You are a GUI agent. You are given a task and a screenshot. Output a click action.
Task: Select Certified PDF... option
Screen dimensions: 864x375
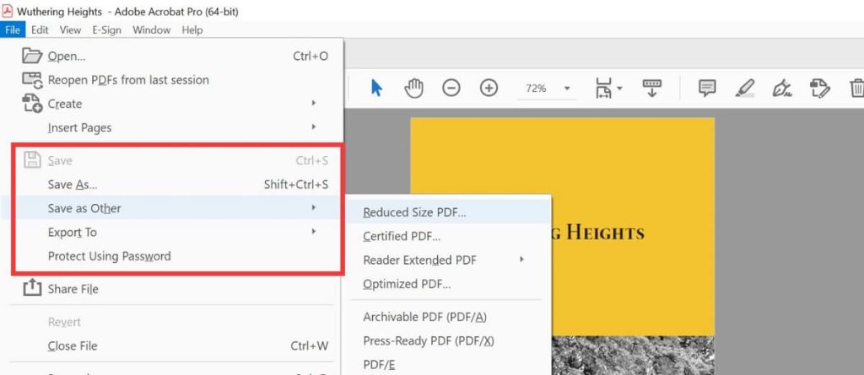[x=449, y=236]
